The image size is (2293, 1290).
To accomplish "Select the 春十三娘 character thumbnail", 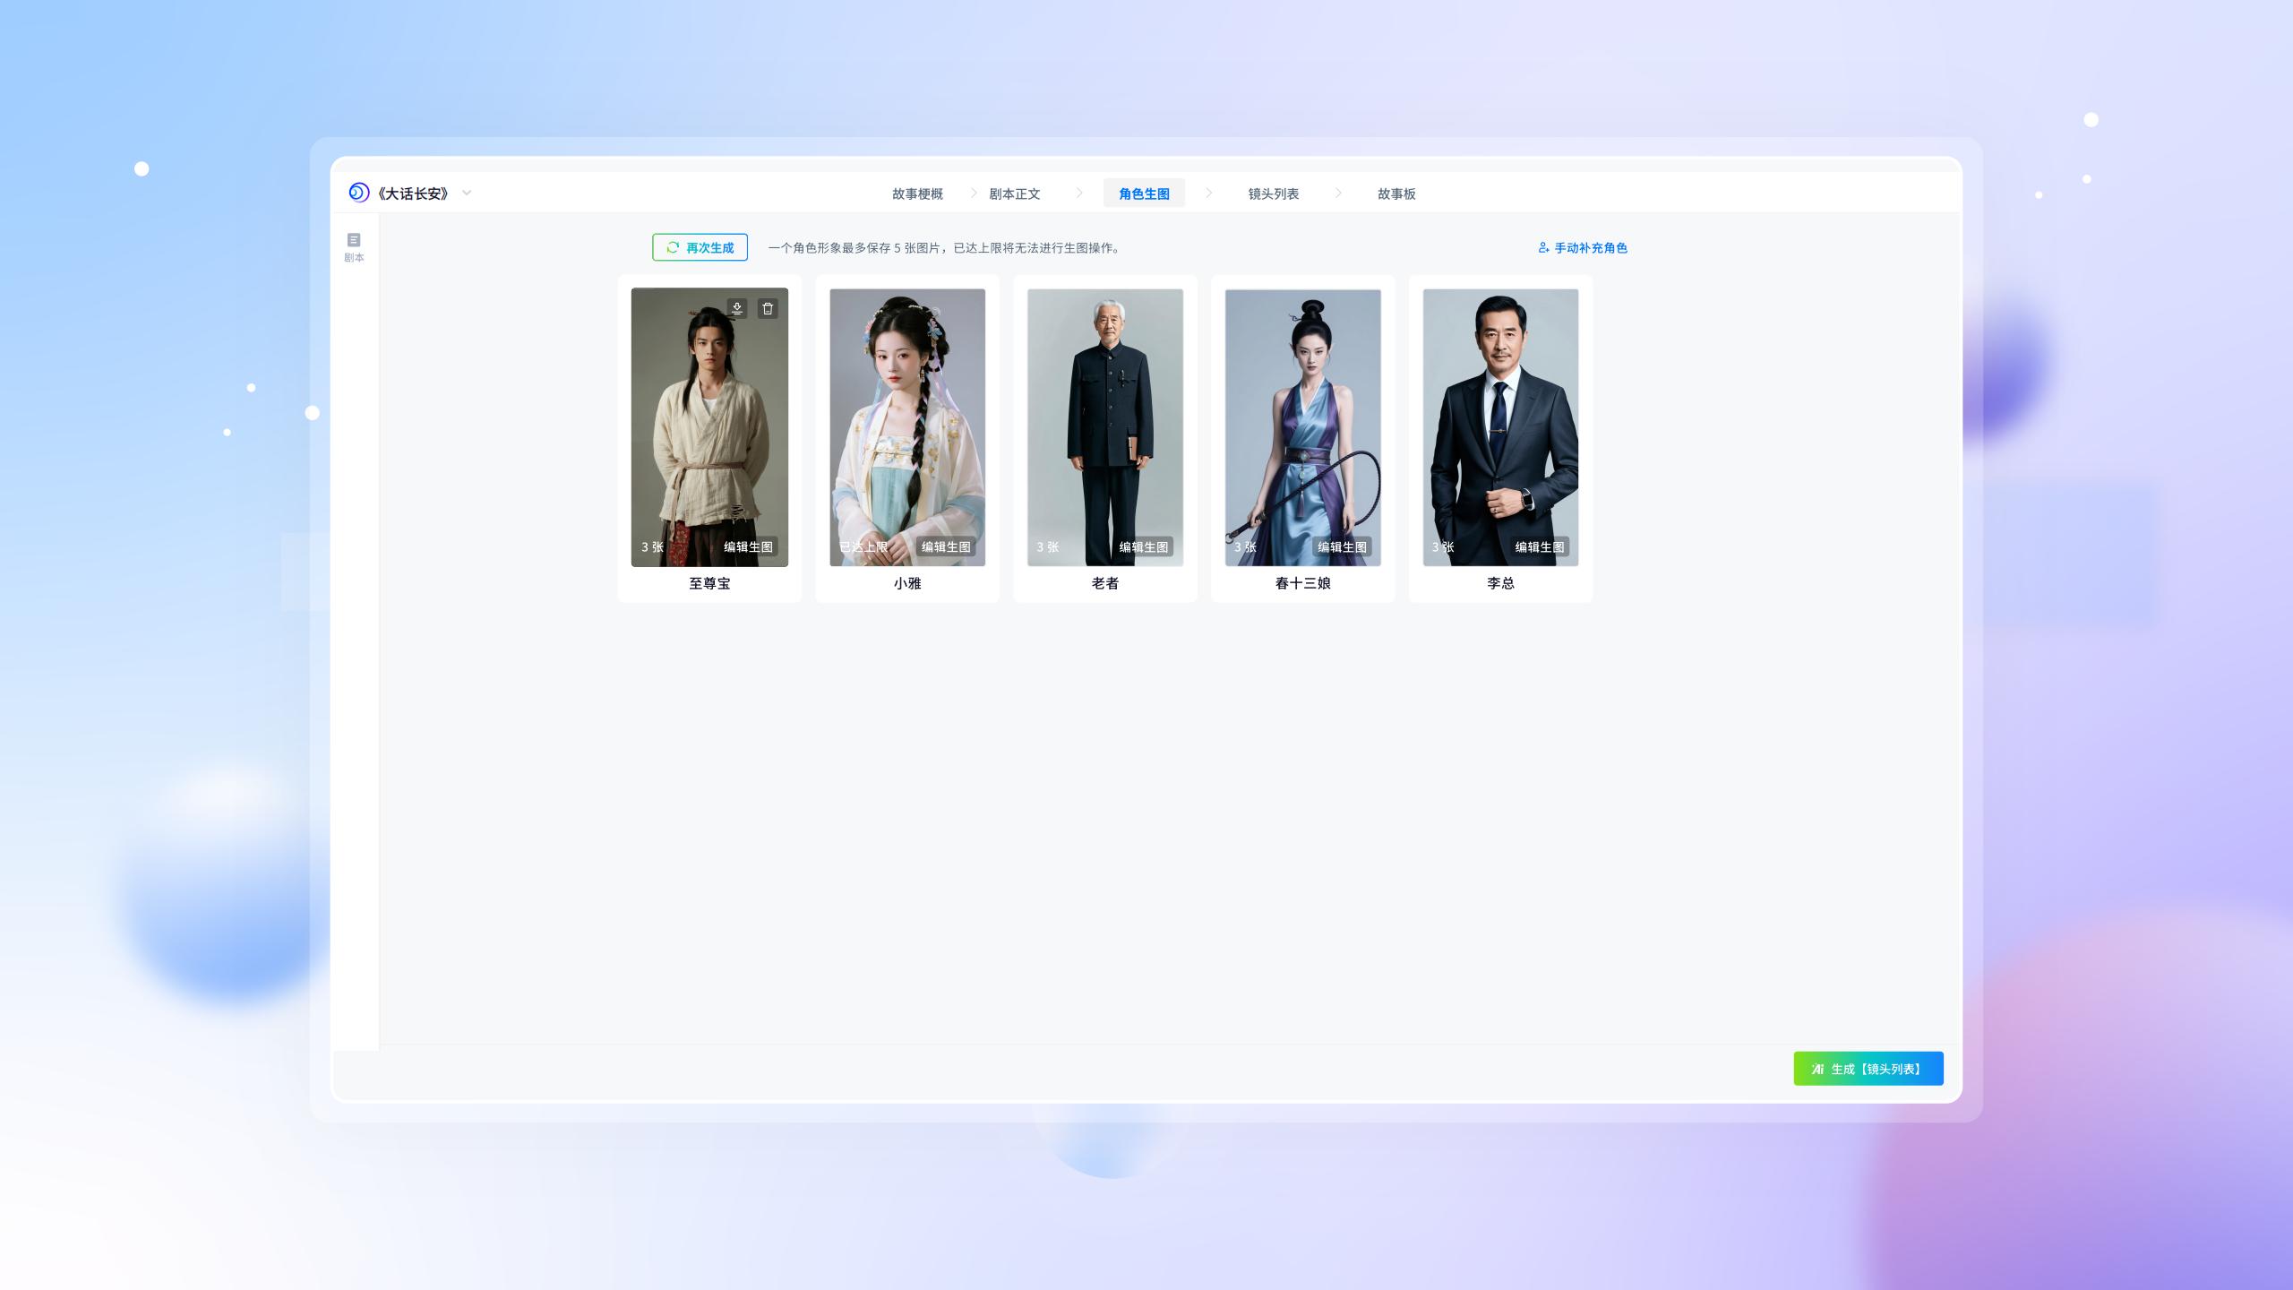I will pos(1302,412).
